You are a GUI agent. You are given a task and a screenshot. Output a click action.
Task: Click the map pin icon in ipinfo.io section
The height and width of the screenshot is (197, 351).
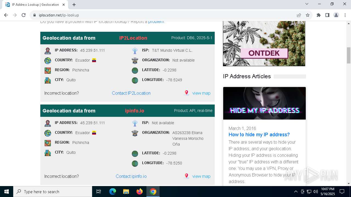pyautogui.click(x=186, y=176)
